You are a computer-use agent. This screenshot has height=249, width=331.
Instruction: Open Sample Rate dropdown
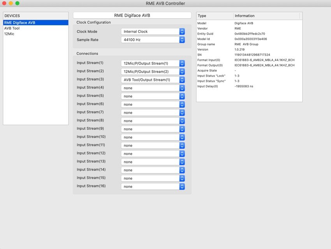[153, 40]
